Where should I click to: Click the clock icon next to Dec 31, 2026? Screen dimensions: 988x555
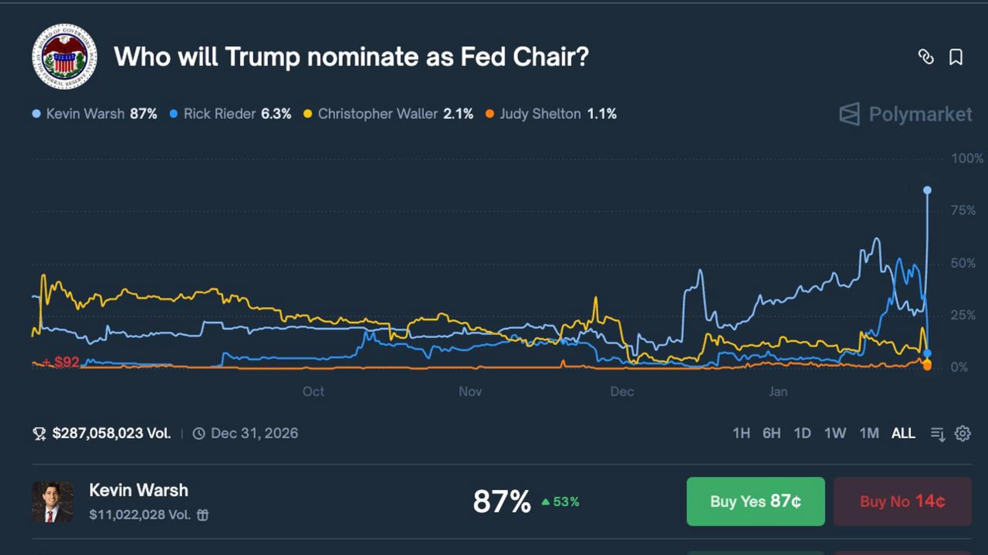pyautogui.click(x=199, y=434)
